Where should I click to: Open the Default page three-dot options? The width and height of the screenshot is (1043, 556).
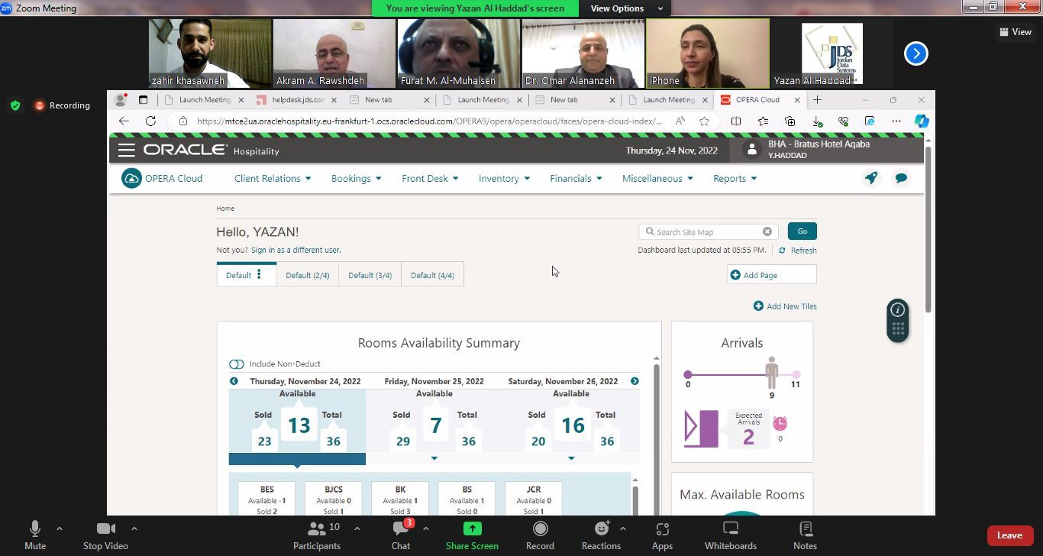260,274
